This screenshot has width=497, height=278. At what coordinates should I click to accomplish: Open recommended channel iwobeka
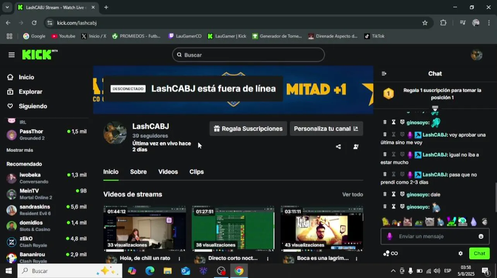[46, 178]
